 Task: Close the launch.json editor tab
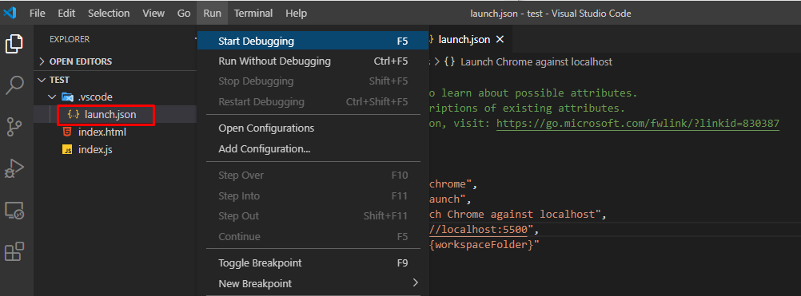click(x=500, y=39)
